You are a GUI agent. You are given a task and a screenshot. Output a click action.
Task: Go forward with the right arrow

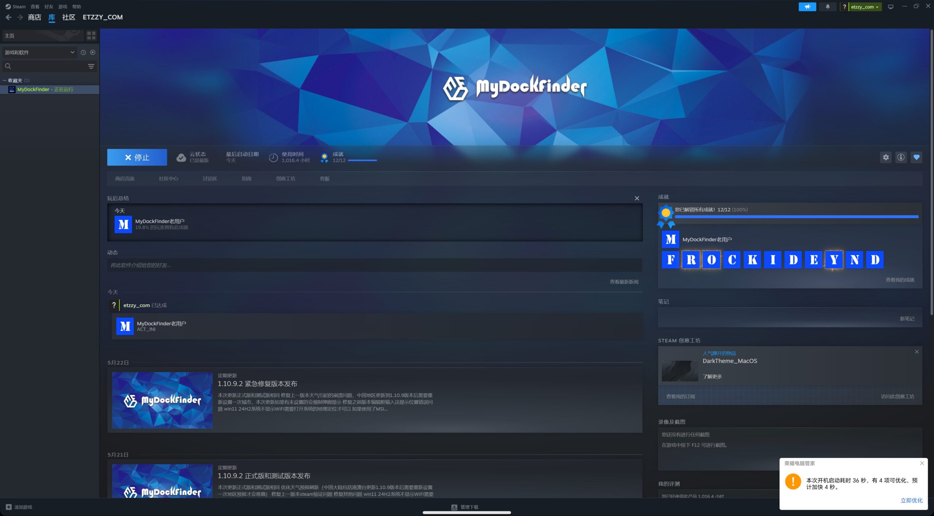click(20, 17)
